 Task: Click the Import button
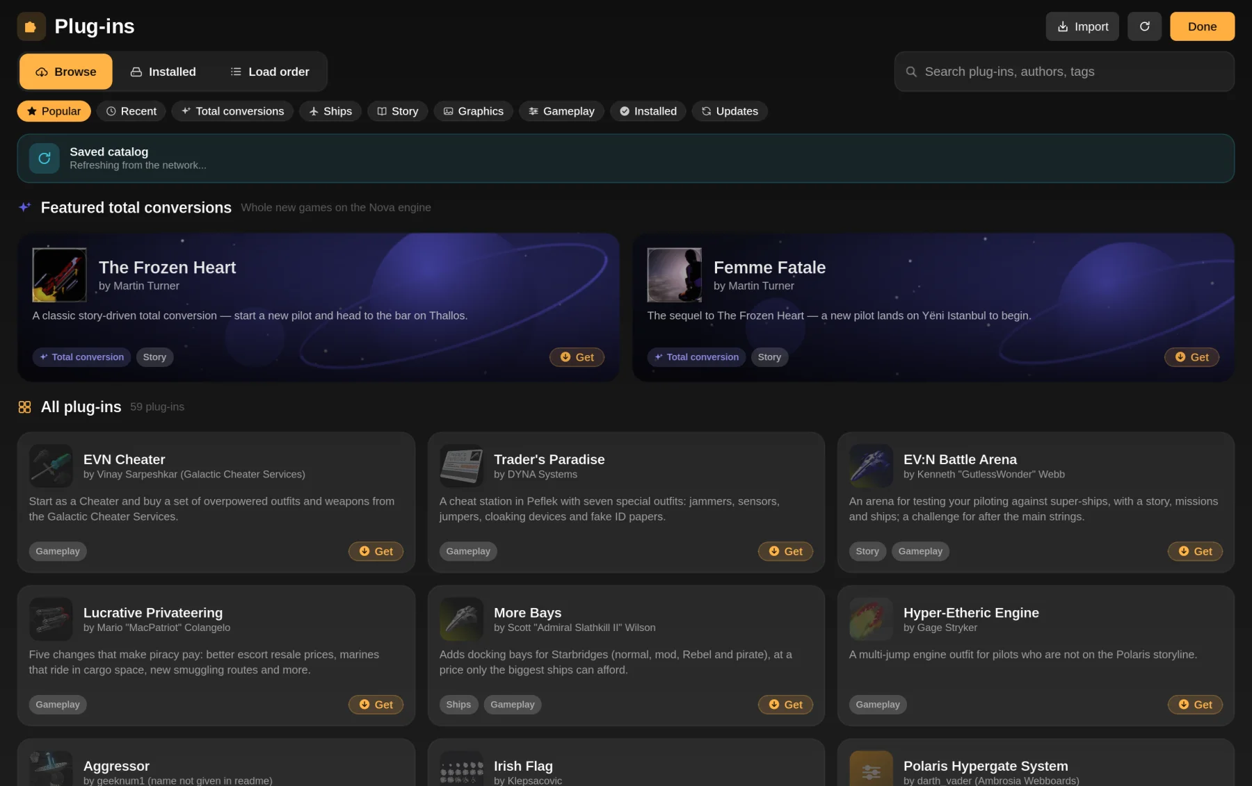(x=1082, y=26)
